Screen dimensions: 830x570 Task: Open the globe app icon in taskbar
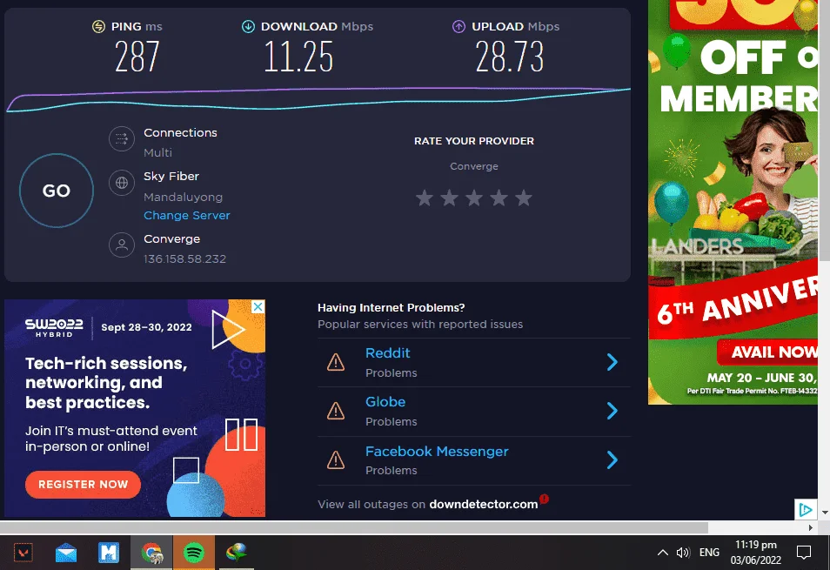click(x=236, y=553)
